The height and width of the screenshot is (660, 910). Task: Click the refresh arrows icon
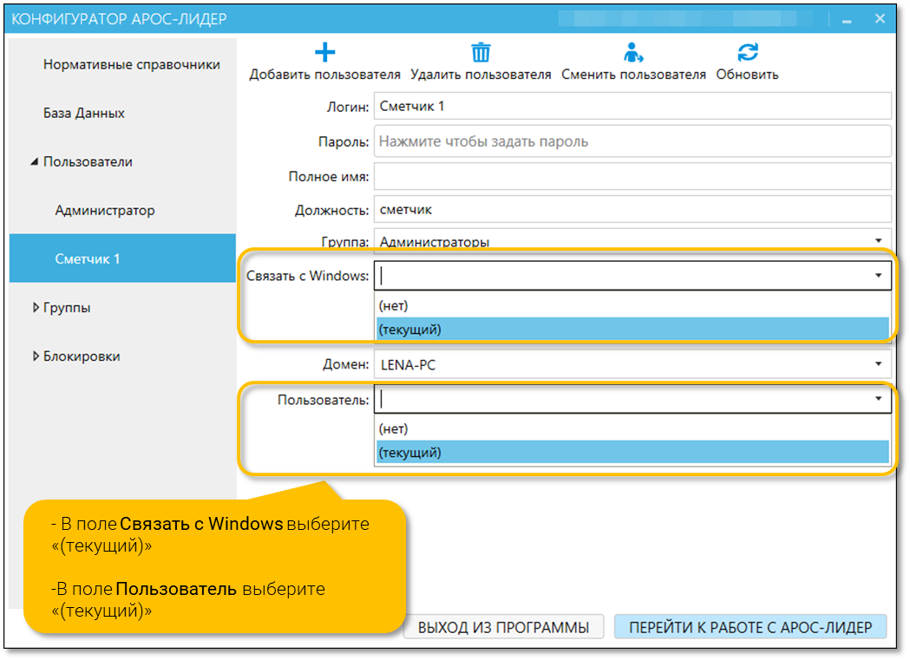tap(748, 52)
